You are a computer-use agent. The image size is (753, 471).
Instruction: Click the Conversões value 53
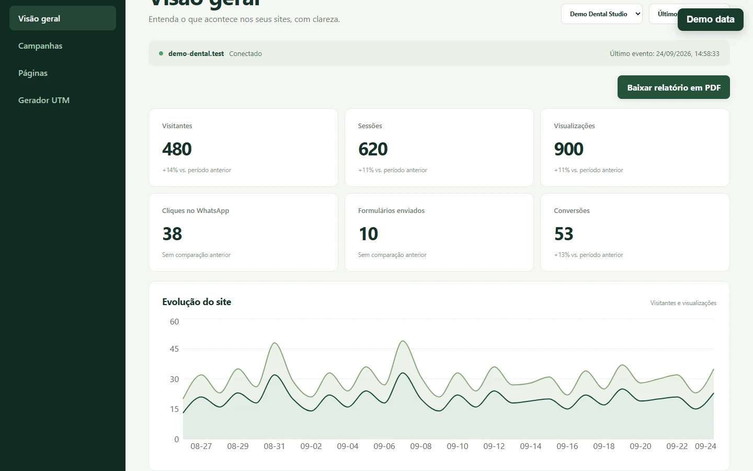[x=564, y=233]
